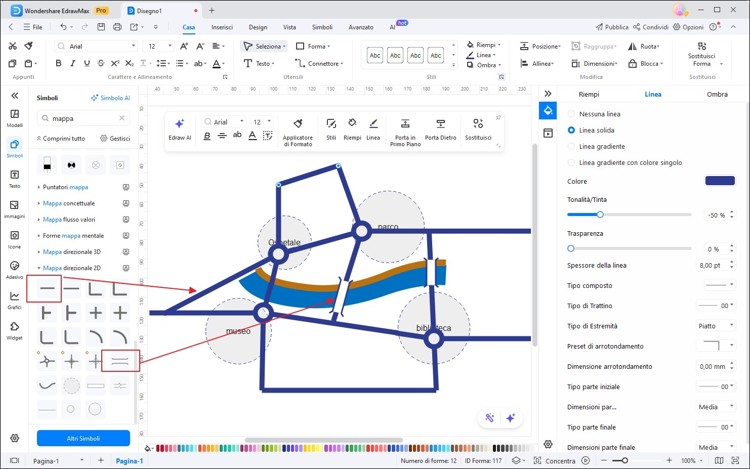The image size is (750, 469).
Task: Apply Underline from the ribbon
Action: click(x=87, y=63)
